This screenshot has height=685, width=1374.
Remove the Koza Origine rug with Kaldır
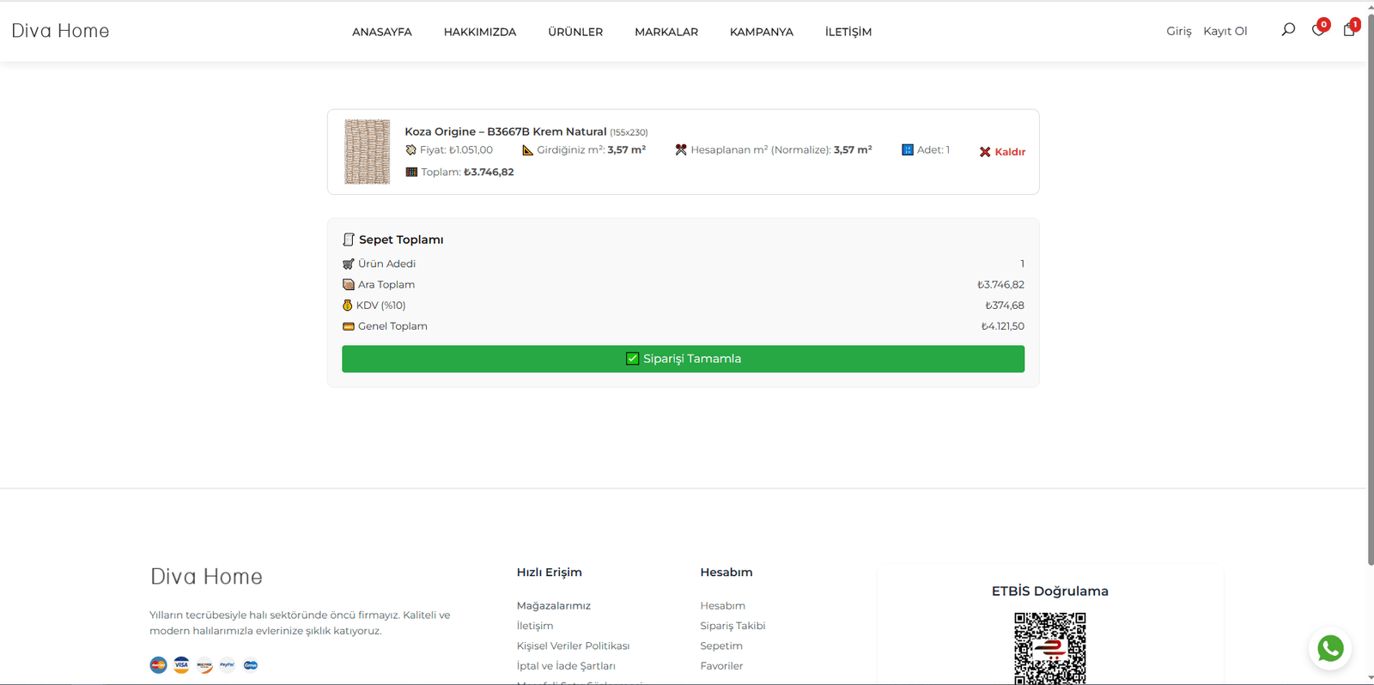(1002, 152)
